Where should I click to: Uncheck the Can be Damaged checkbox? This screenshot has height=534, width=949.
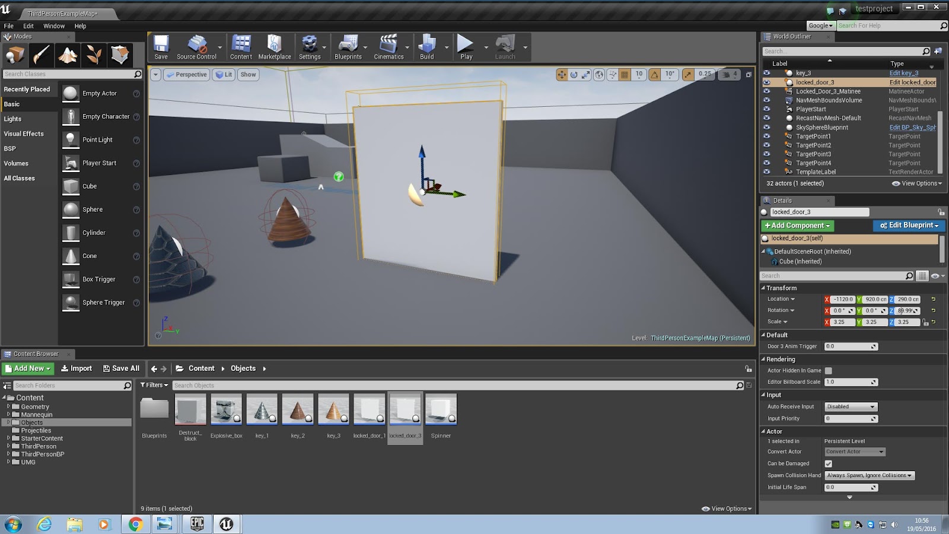click(x=829, y=464)
